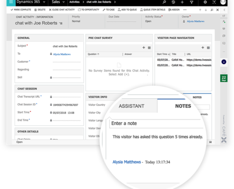Click the Enter a note field
Viewport: 234px width, 189px height.
point(156,123)
